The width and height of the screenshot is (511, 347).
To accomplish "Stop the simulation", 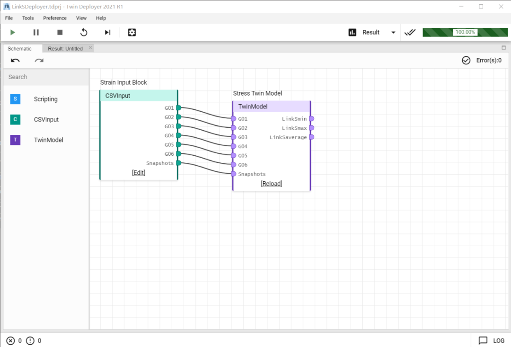I will (x=60, y=32).
